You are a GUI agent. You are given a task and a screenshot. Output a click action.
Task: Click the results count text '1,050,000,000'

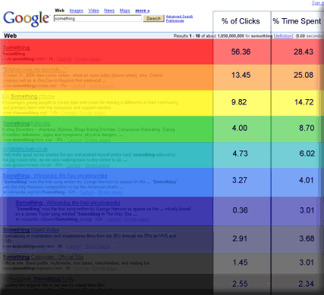tap(231, 36)
